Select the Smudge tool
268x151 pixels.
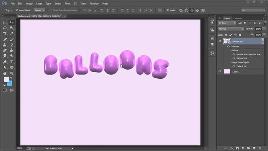click(x=5, y=56)
